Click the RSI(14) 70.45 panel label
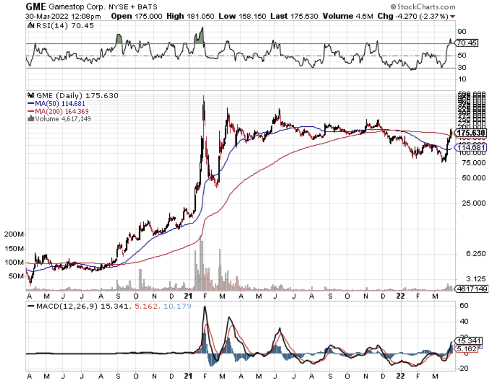Screen dimensions: 489x380 pyautogui.click(x=65, y=26)
